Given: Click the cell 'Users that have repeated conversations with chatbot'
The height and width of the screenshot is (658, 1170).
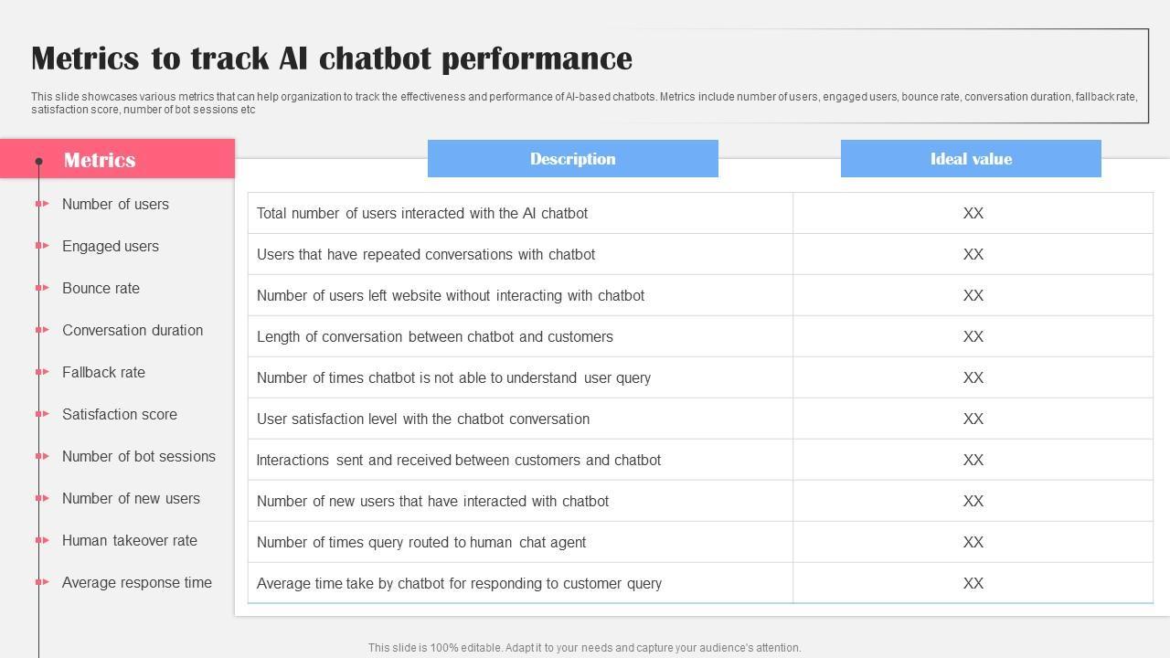Looking at the screenshot, I should pyautogui.click(x=426, y=254).
